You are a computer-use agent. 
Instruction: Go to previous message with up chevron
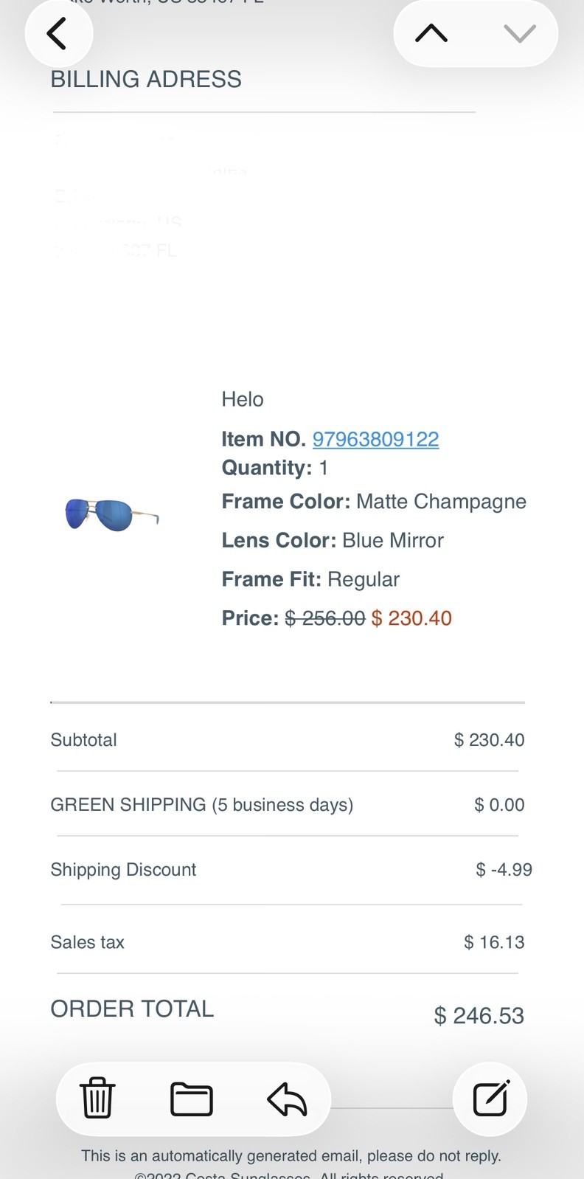pyautogui.click(x=431, y=34)
